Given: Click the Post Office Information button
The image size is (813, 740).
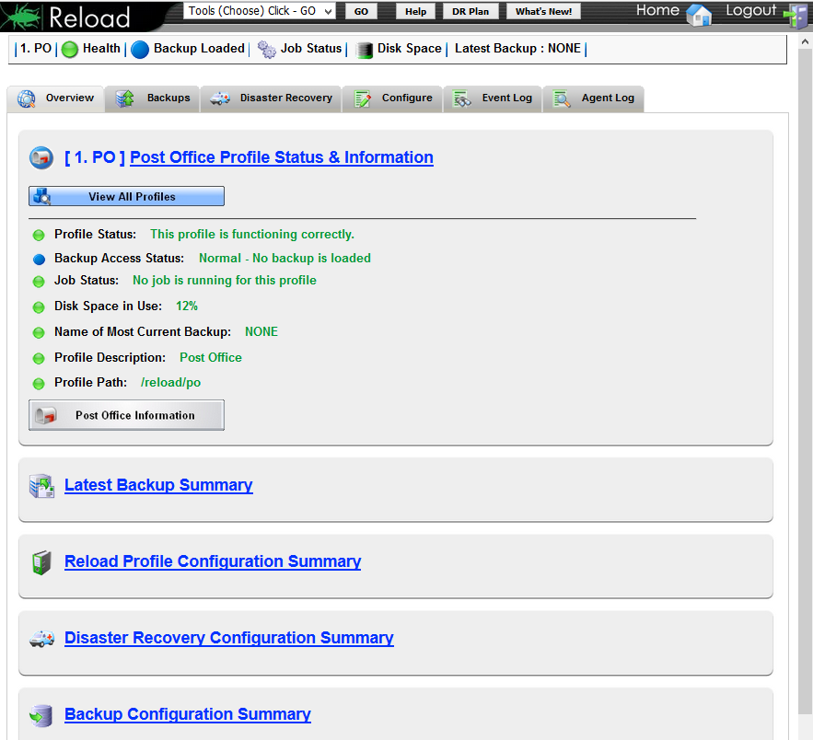Looking at the screenshot, I should point(126,415).
